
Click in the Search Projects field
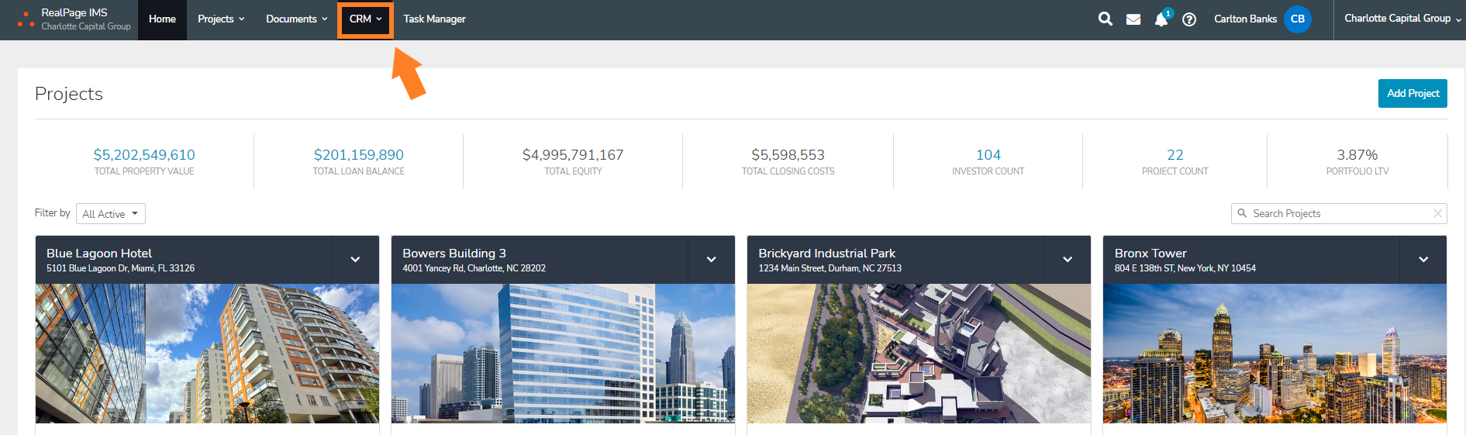point(1339,213)
